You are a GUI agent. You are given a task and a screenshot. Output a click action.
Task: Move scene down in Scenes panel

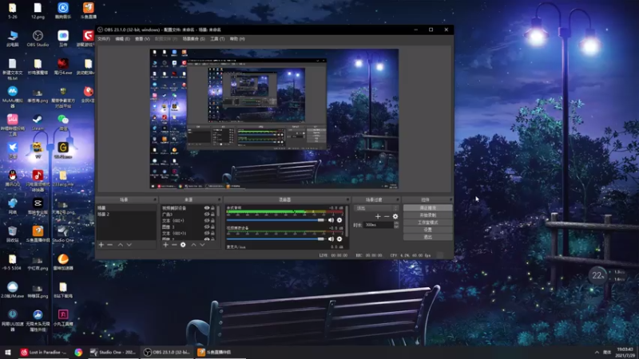129,245
